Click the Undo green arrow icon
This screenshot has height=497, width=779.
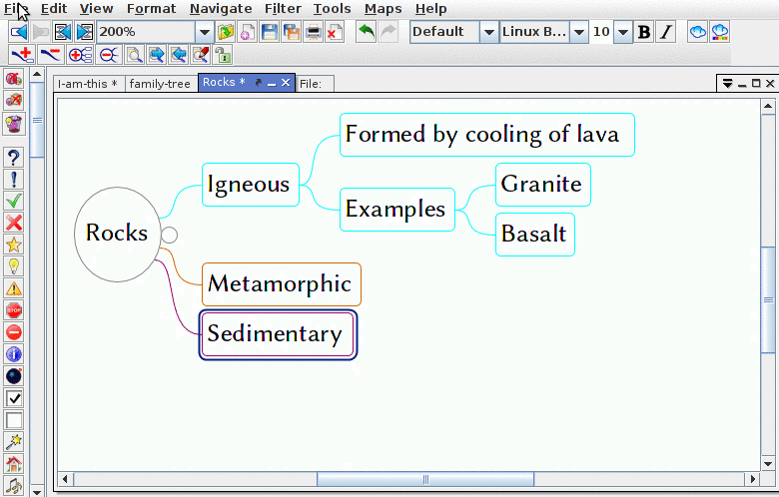367,32
